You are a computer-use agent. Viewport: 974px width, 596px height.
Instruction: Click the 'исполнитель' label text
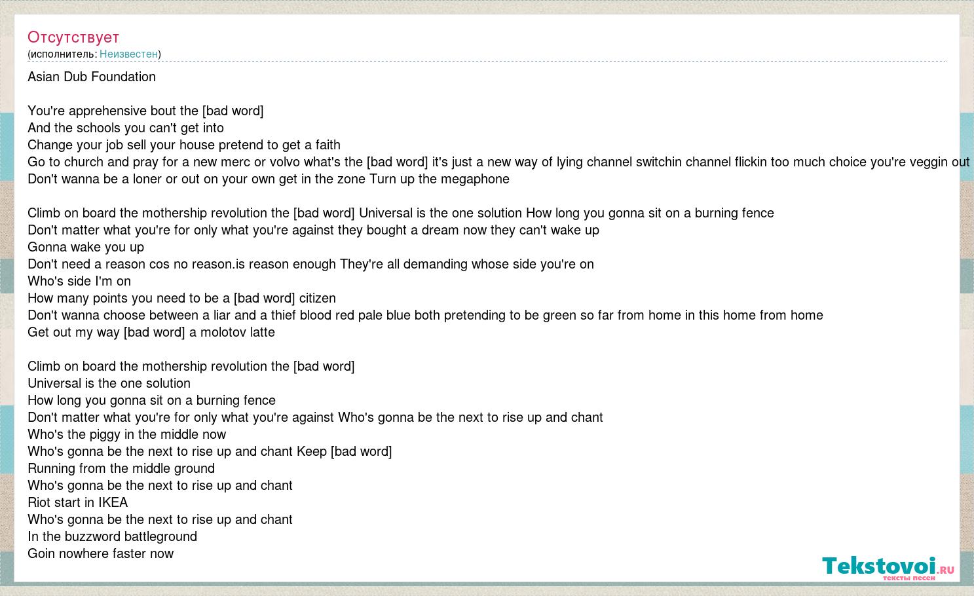64,54
